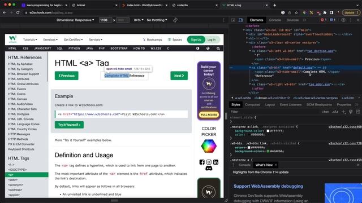
Task: Click the viewport width input 1108
Action: (105, 20)
